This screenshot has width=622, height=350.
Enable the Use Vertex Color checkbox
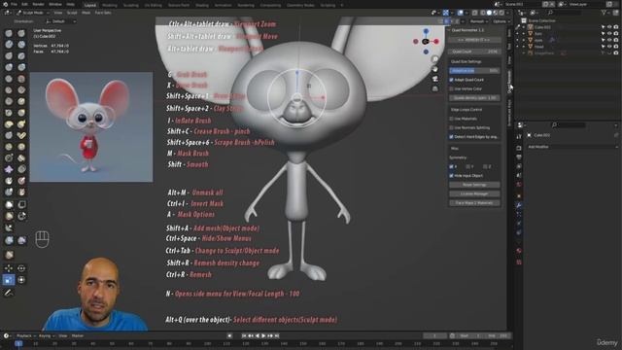point(451,88)
